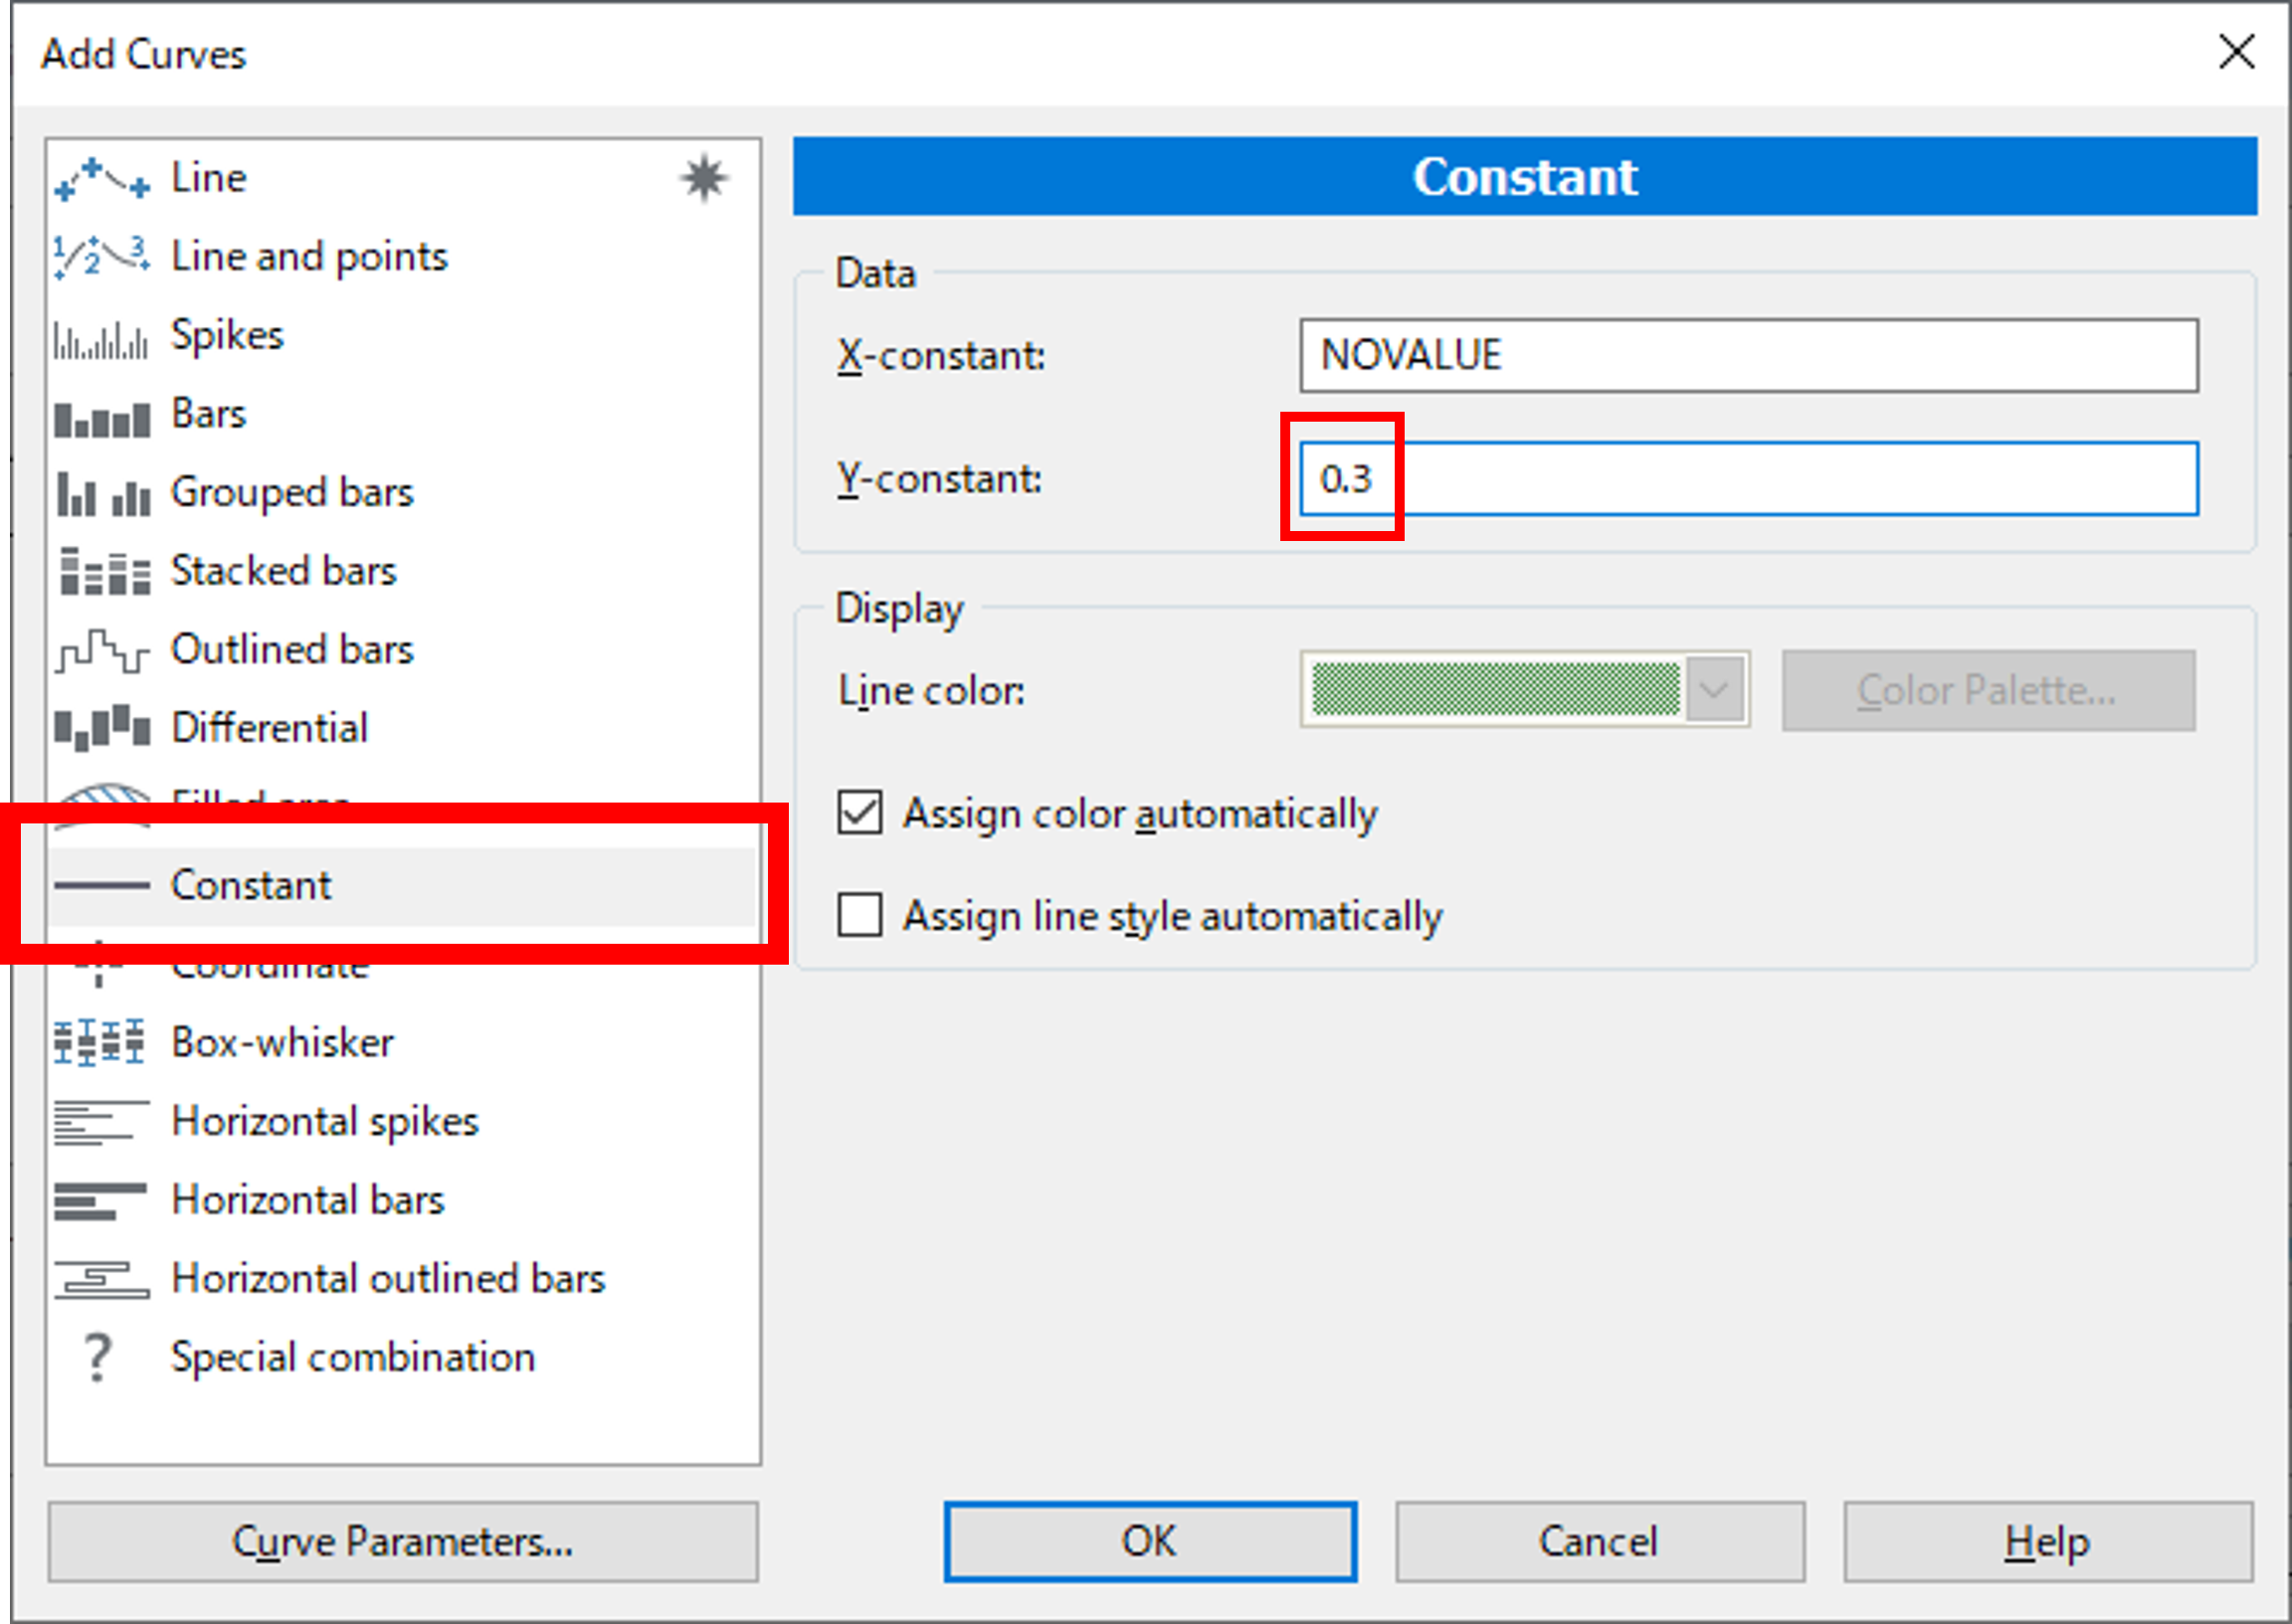Select Outlined bars curve icon

click(101, 651)
